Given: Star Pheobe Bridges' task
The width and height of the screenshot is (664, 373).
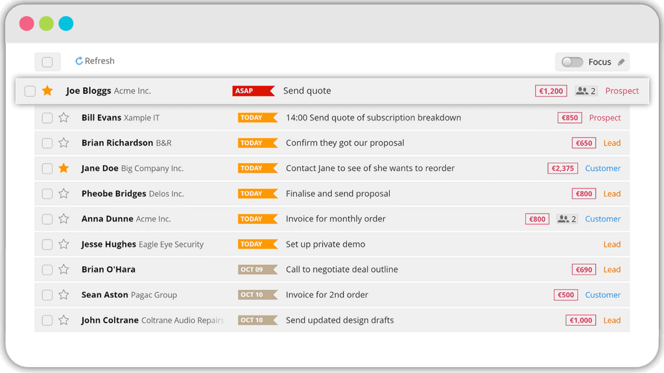Looking at the screenshot, I should click(x=63, y=193).
